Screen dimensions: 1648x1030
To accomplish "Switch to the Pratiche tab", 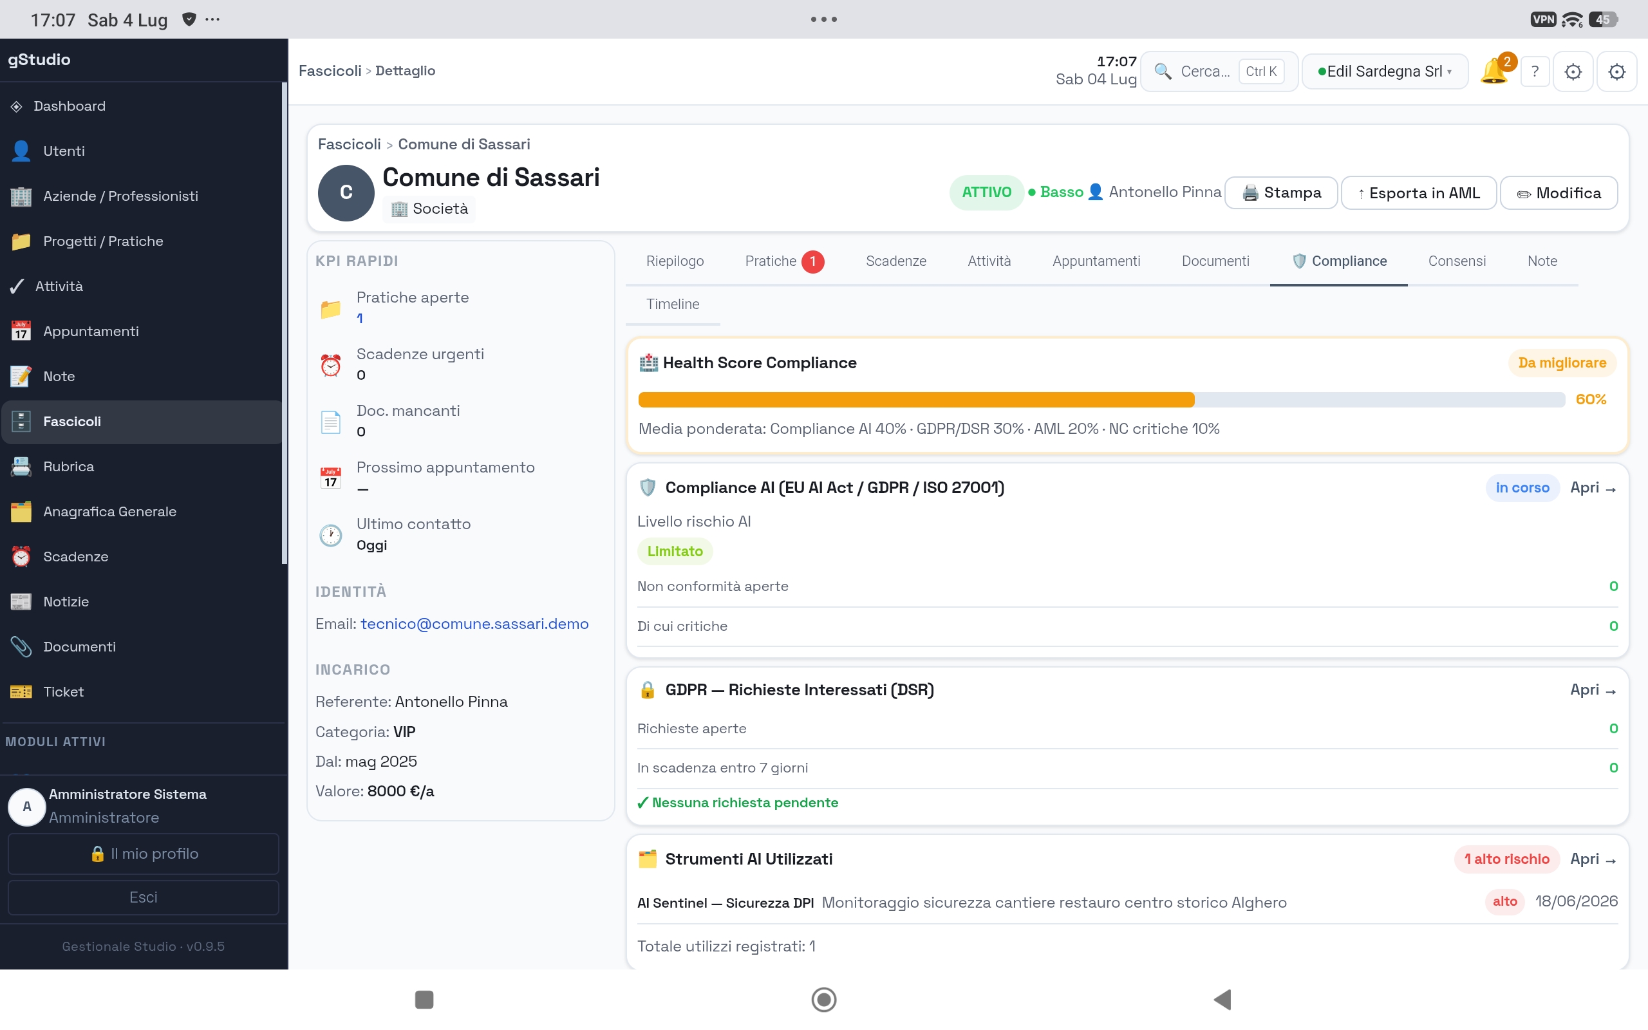I will pyautogui.click(x=784, y=261).
